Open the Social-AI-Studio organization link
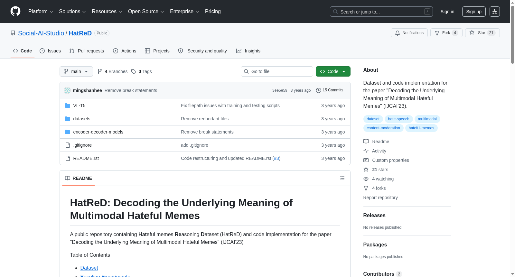The image size is (515, 277). pyautogui.click(x=41, y=33)
